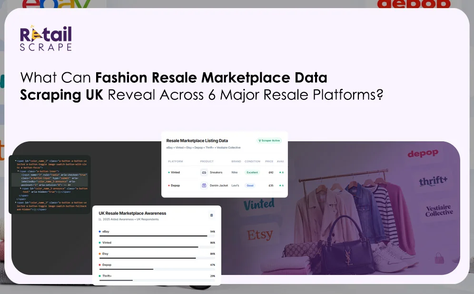Click the Denim Jacket product name
Image resolution: width=474 pixels, height=294 pixels.
(x=219, y=186)
